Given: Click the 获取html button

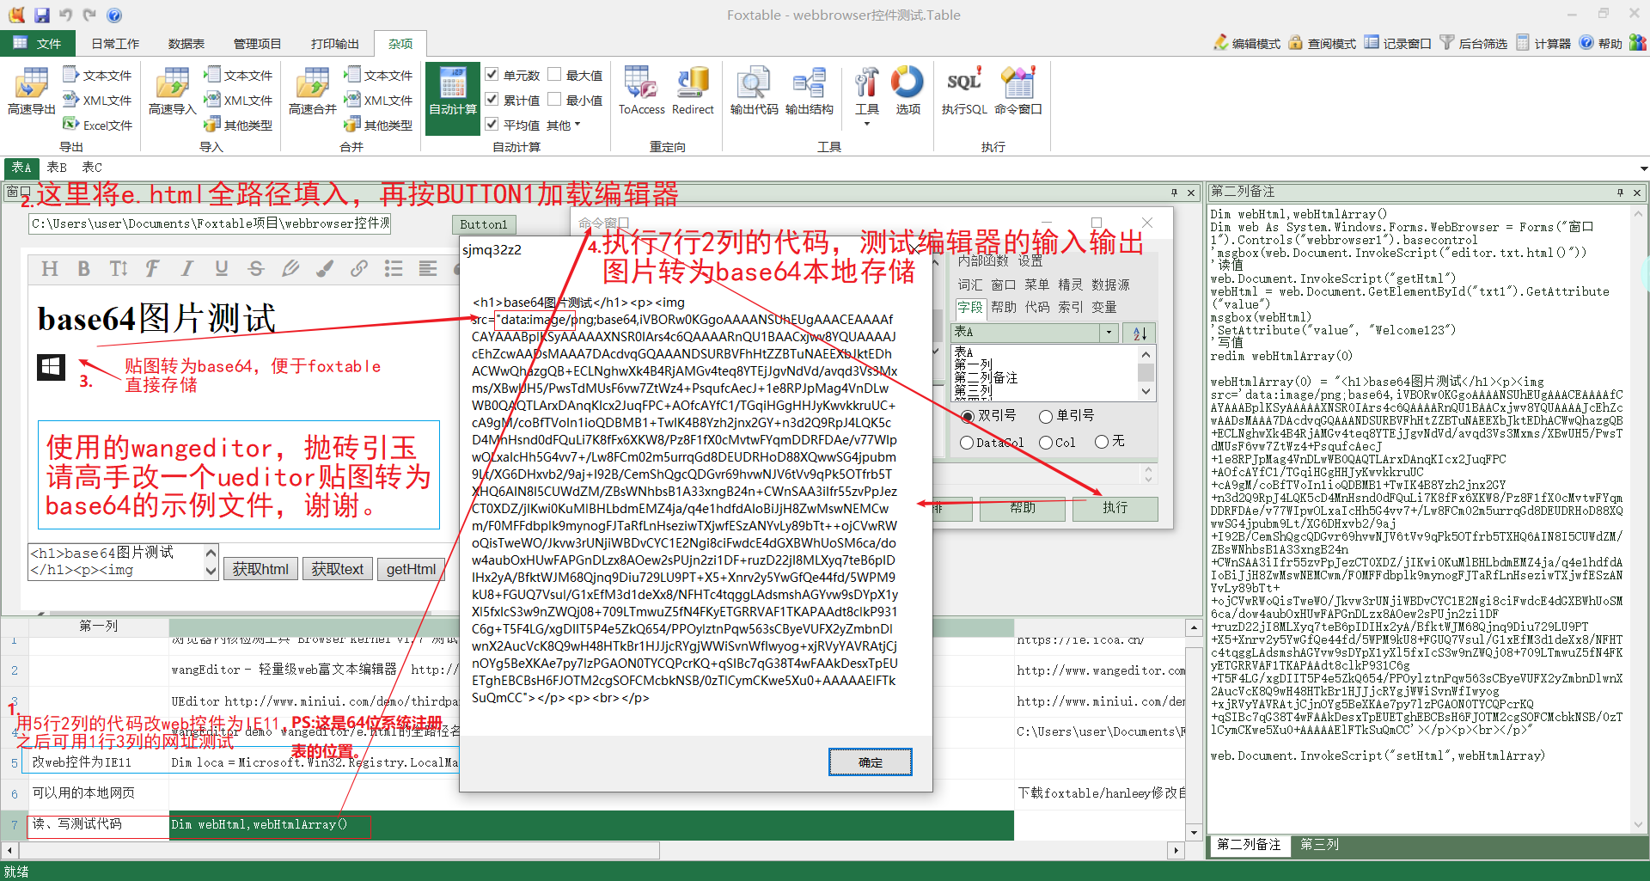Looking at the screenshot, I should coord(260,569).
